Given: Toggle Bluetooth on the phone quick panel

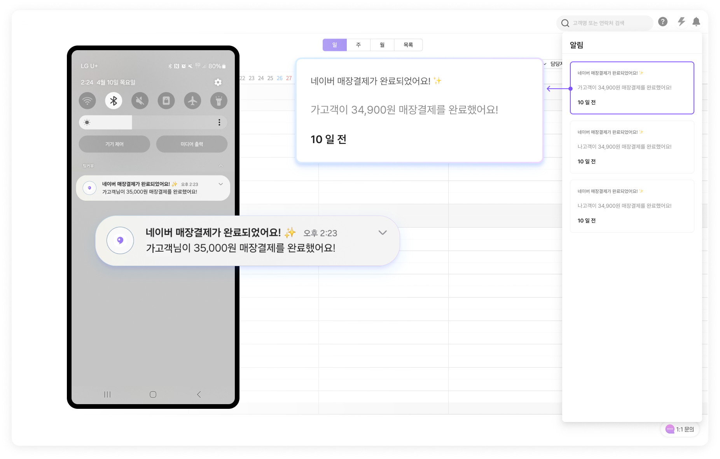Looking at the screenshot, I should click(x=114, y=101).
